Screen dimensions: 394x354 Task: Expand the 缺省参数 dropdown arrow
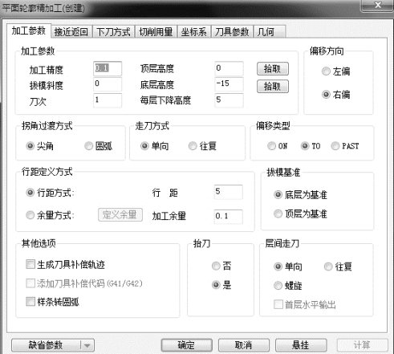(x=87, y=345)
